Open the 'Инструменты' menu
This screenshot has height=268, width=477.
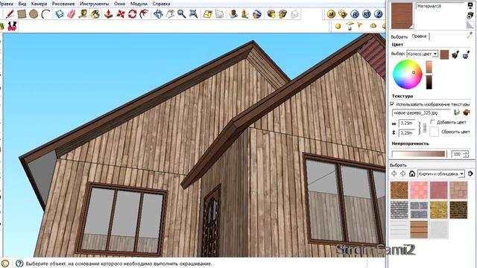[95, 4]
